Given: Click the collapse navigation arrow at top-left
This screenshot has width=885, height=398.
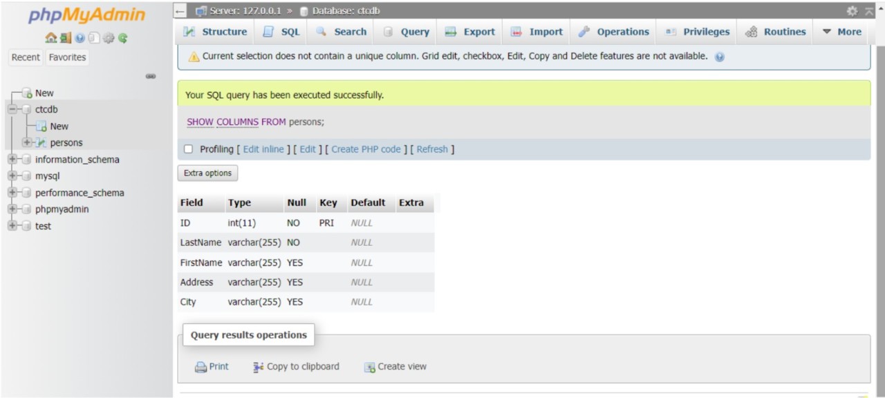Looking at the screenshot, I should (x=180, y=11).
